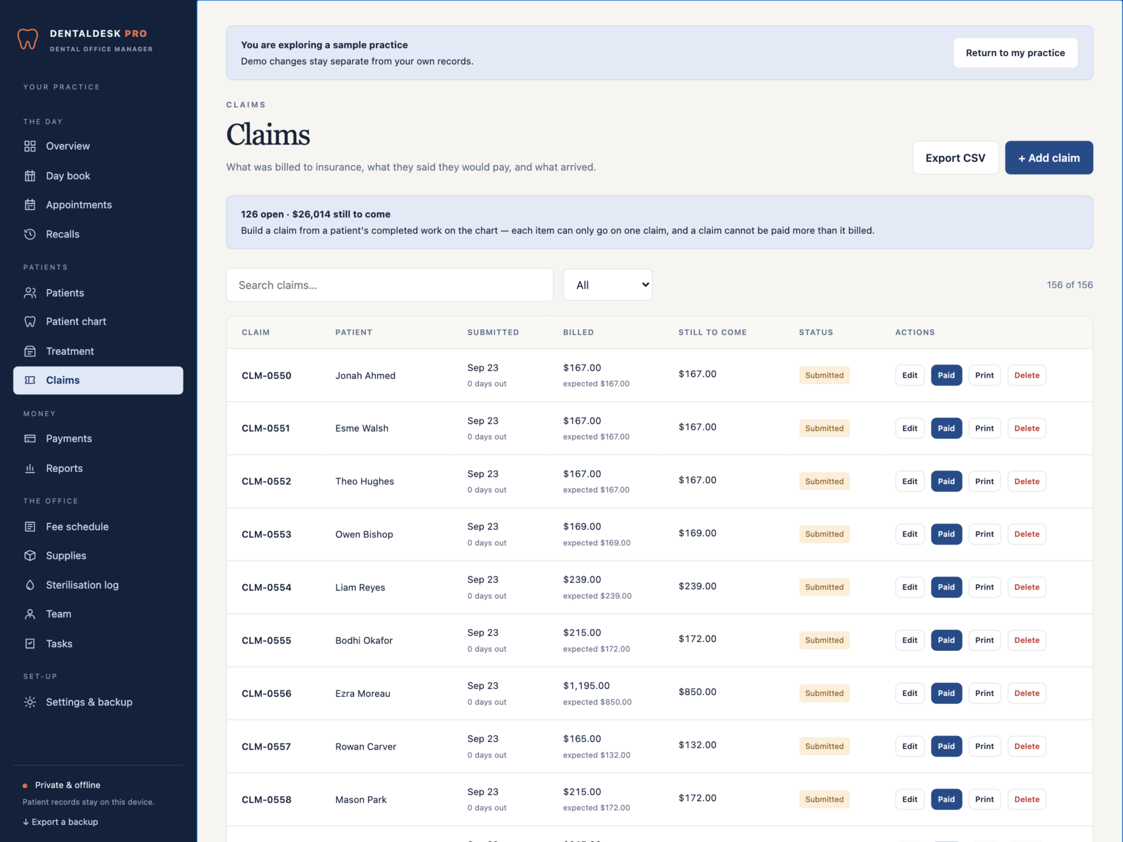Click the Treatment icon in sidebar

pyautogui.click(x=30, y=351)
